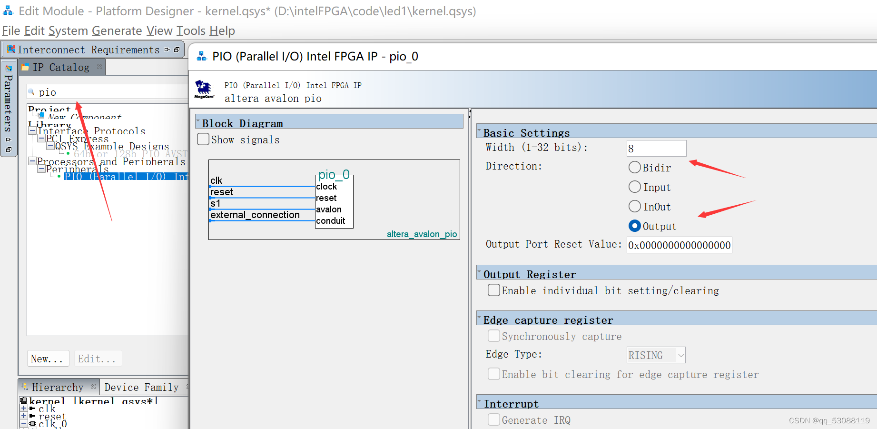
Task: Click the Parameters sidebar tab icon
Action: pyautogui.click(x=9, y=68)
